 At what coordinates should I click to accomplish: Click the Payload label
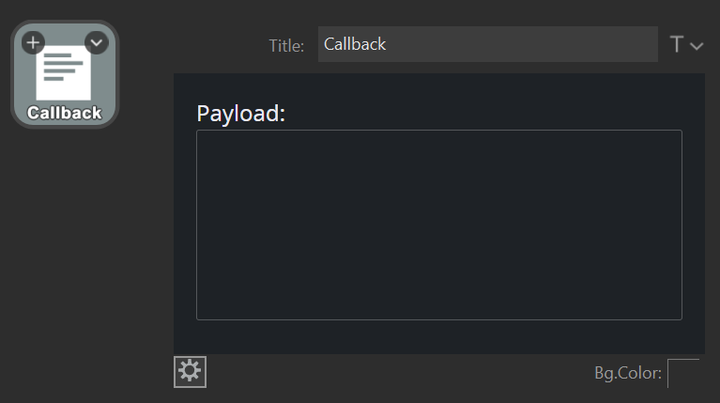[240, 114]
